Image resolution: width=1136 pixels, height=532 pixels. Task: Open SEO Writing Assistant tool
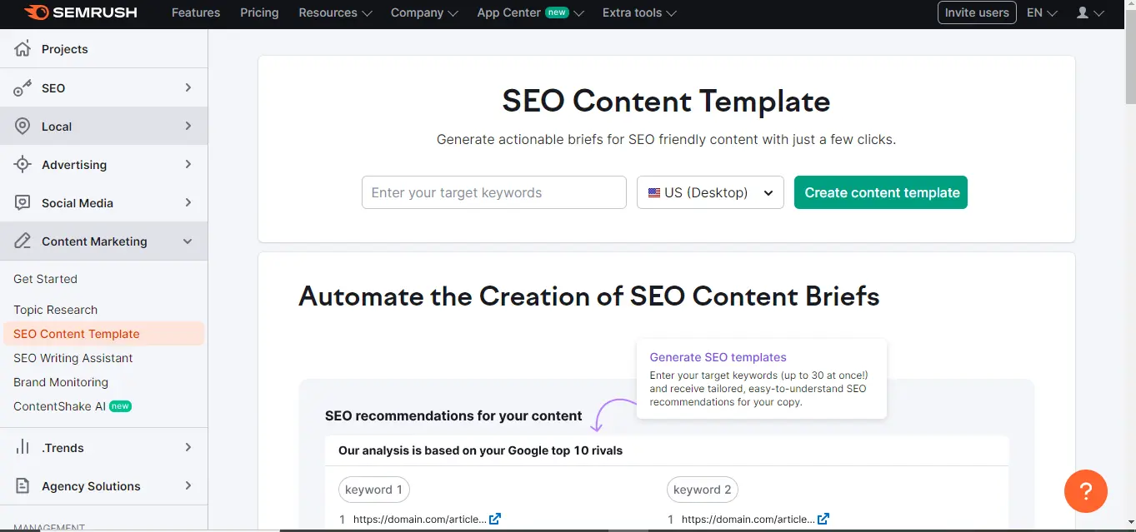[73, 358]
